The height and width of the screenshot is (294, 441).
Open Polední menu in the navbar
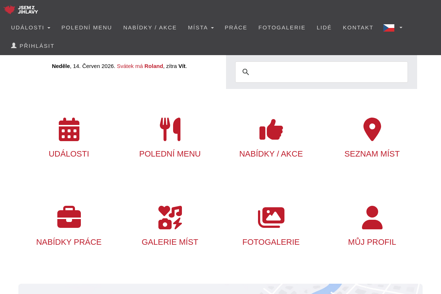click(x=87, y=28)
